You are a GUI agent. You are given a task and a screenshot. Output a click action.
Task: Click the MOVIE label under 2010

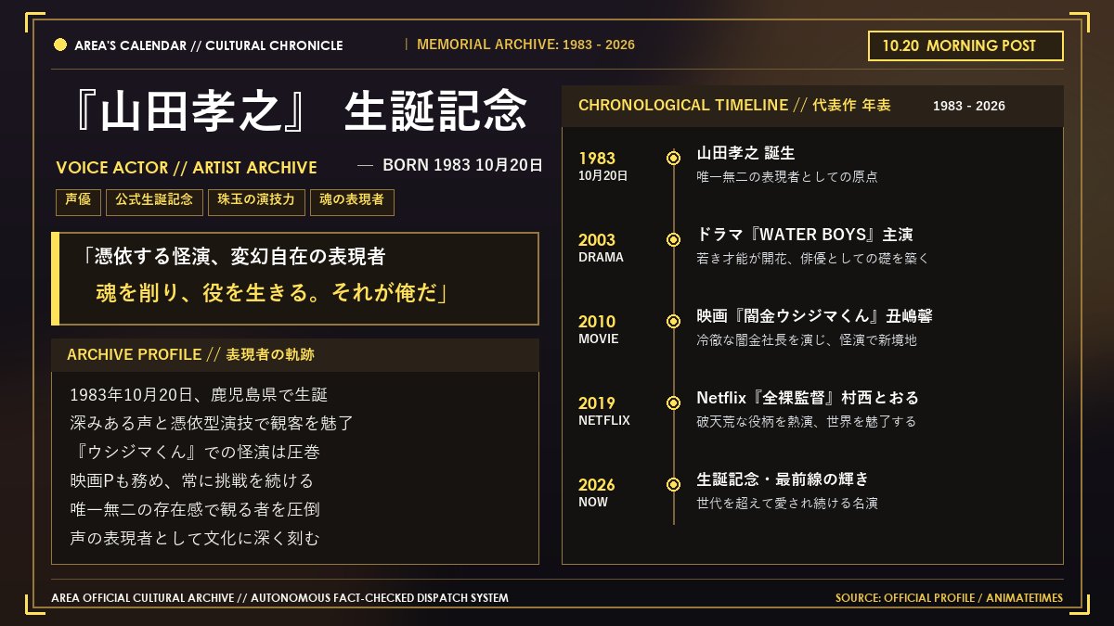(598, 339)
